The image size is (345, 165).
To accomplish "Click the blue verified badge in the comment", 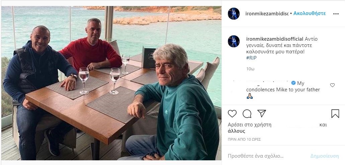I will [x=293, y=83].
